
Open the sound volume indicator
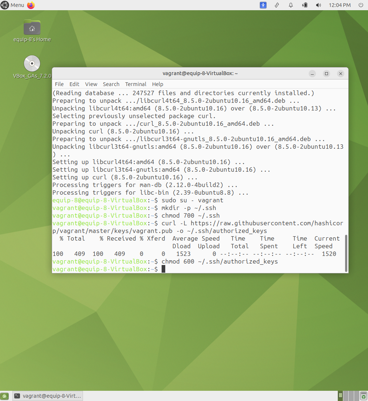318,5
